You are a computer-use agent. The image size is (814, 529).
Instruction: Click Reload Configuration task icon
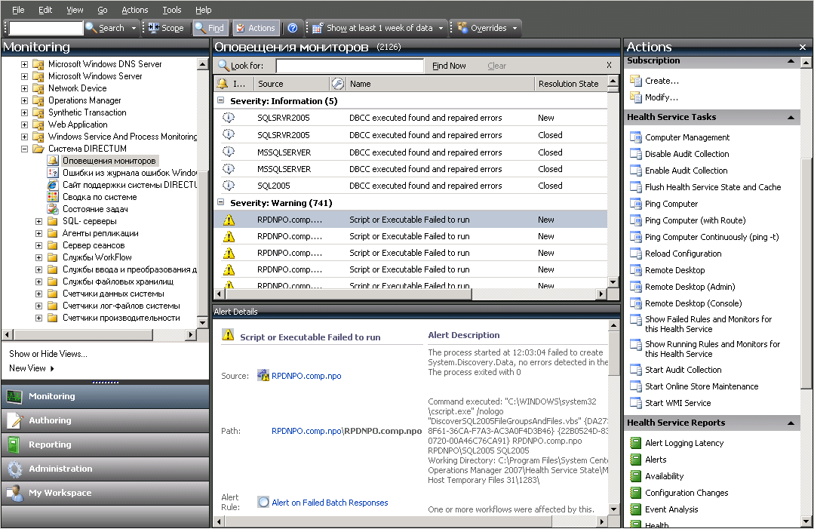(x=635, y=254)
